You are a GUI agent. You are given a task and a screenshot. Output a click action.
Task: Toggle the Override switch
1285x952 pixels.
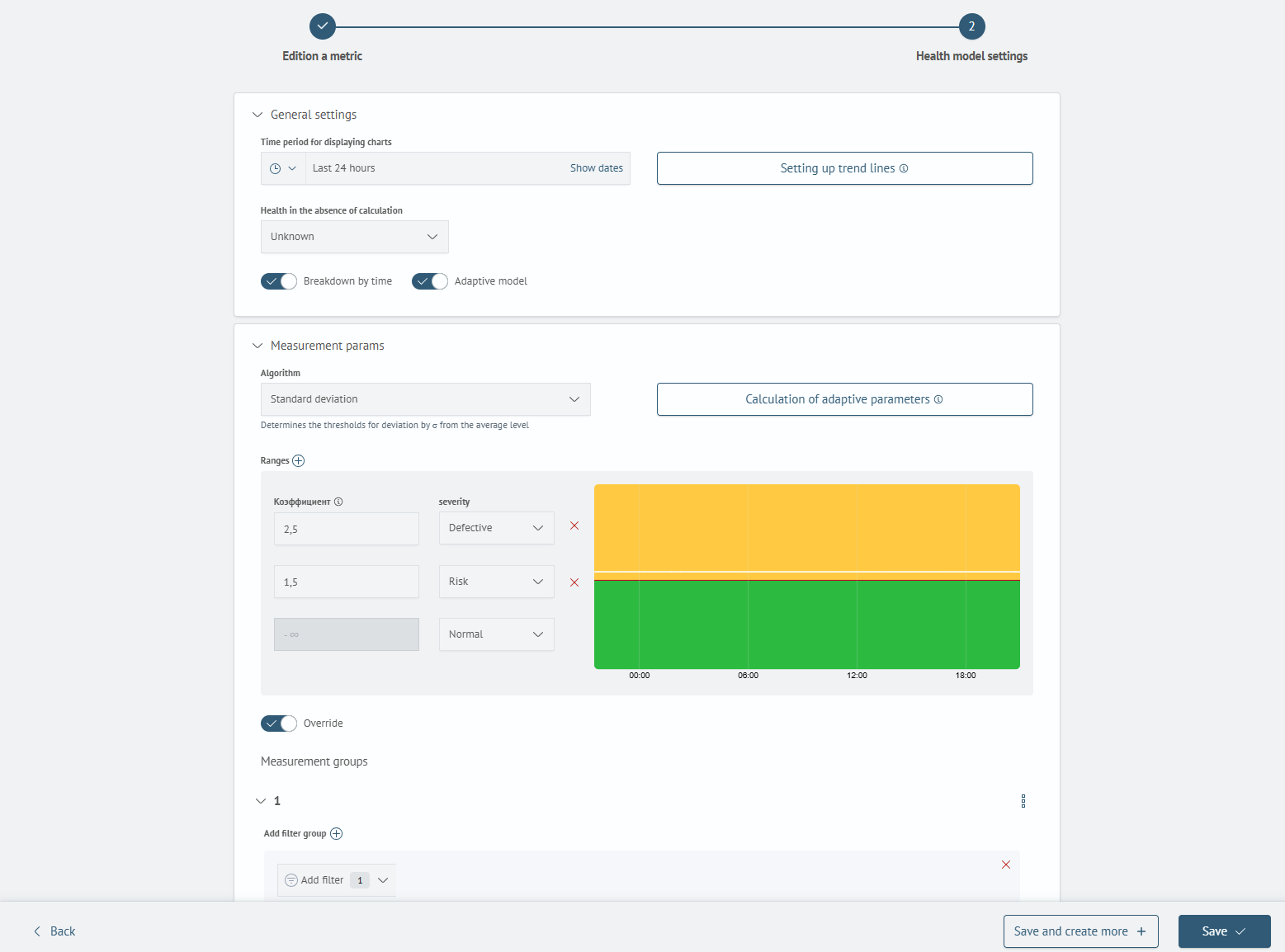tap(279, 723)
